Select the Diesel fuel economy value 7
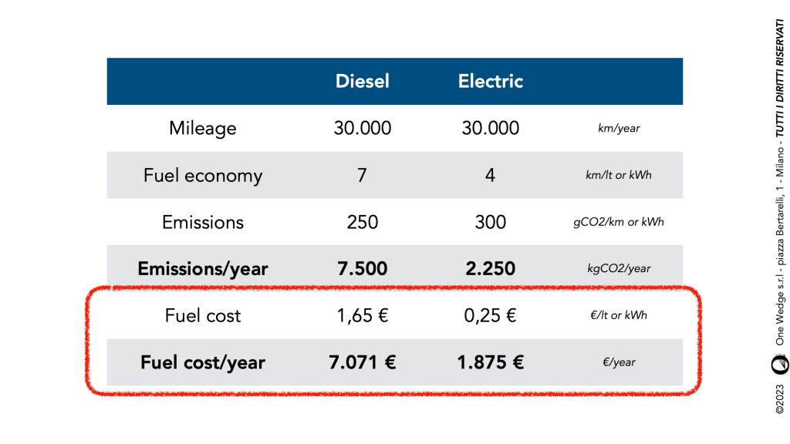 (x=363, y=176)
